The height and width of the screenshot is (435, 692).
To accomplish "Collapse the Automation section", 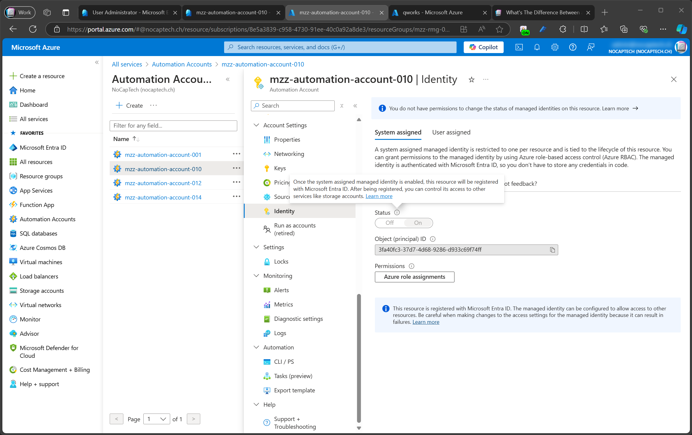I will [256, 347].
